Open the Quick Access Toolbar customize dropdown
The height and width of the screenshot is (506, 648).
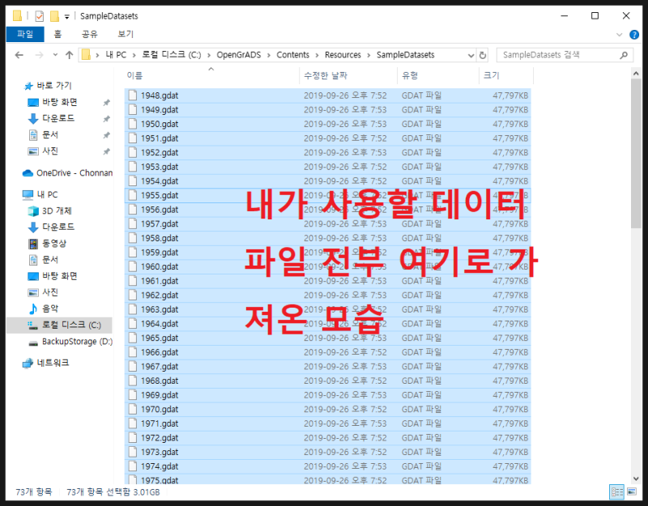coord(66,15)
